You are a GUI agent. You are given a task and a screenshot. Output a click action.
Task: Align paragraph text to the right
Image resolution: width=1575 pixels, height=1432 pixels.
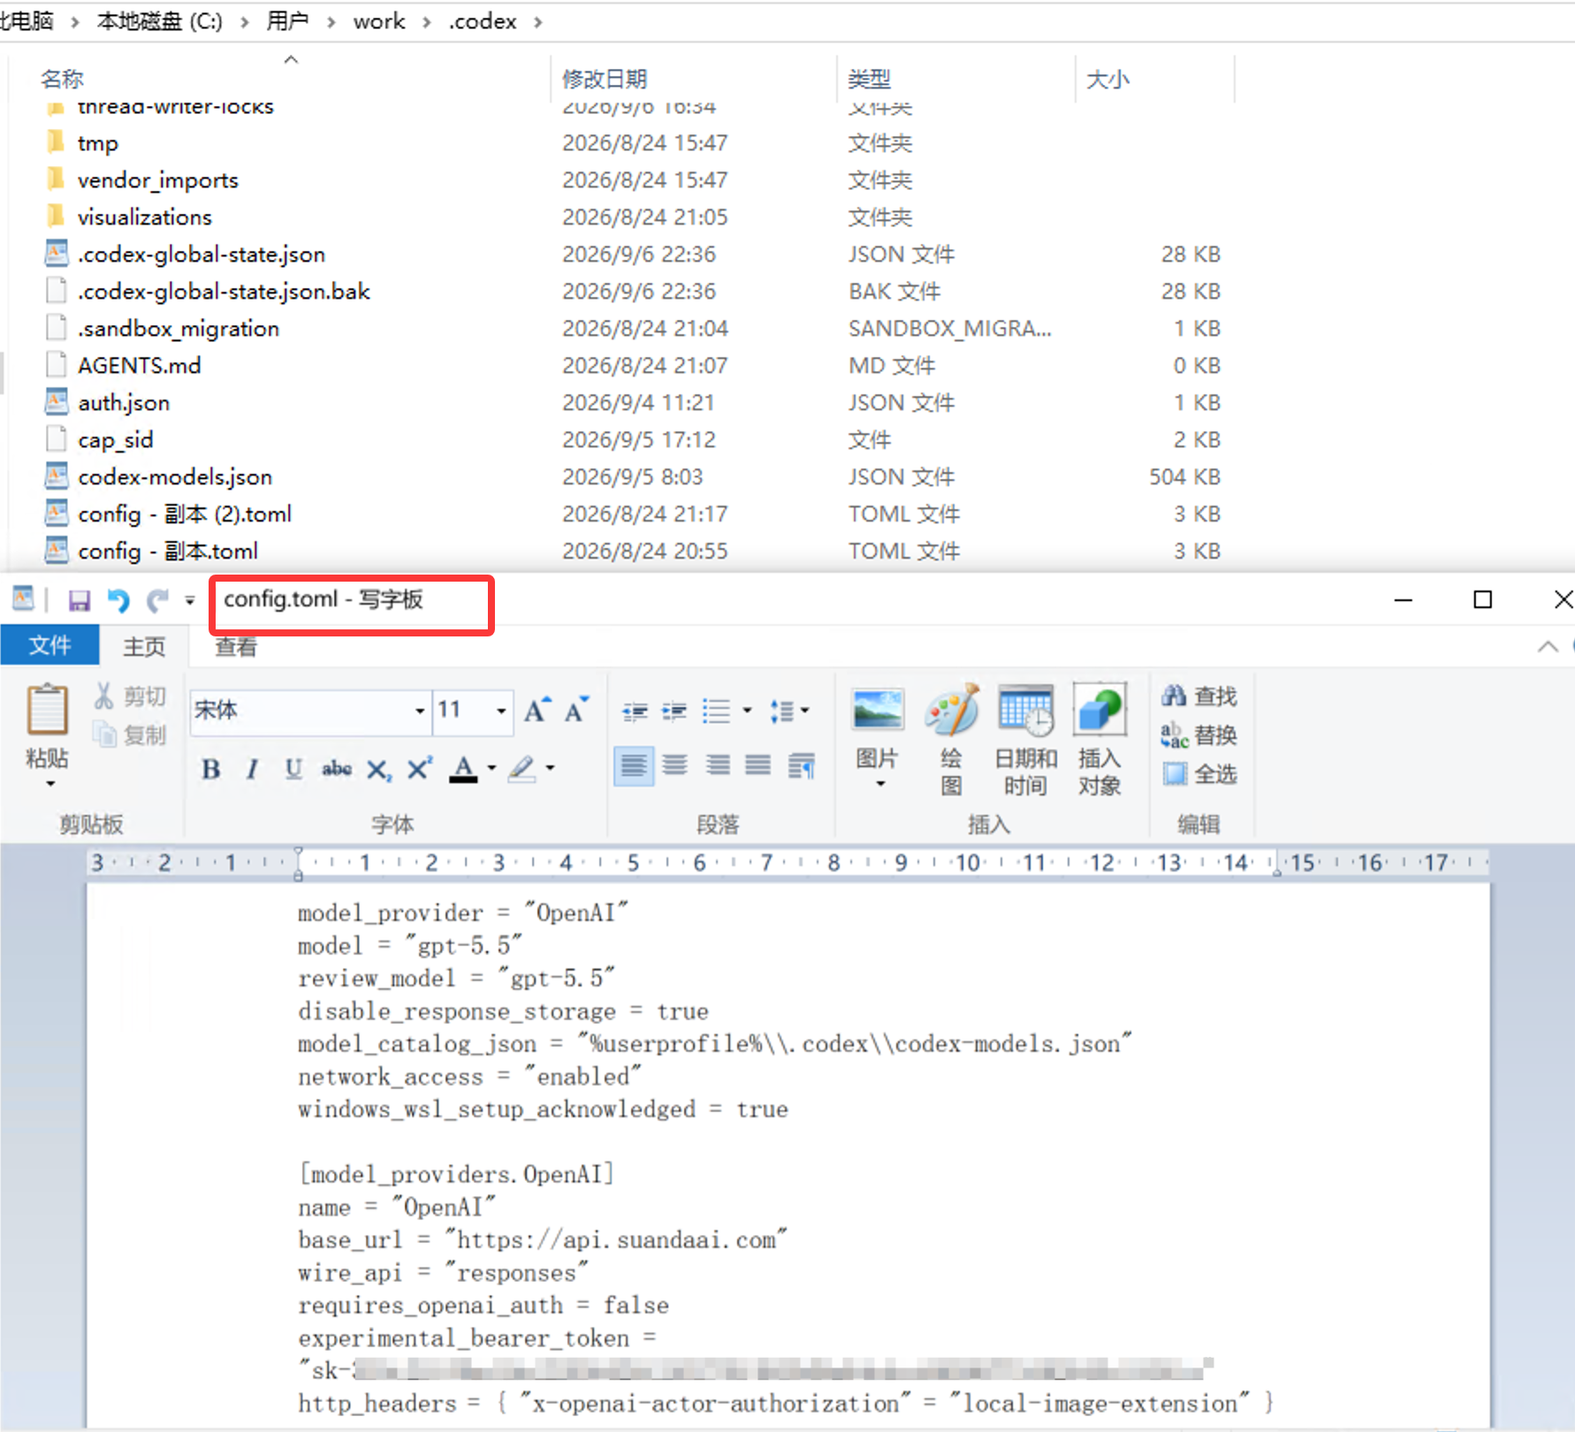[x=717, y=766]
